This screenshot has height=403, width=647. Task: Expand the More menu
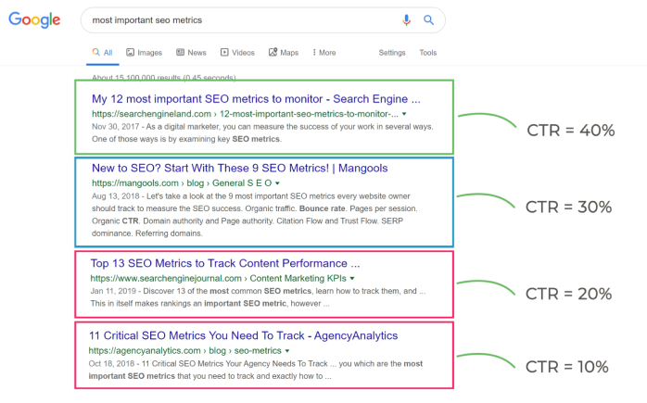323,53
